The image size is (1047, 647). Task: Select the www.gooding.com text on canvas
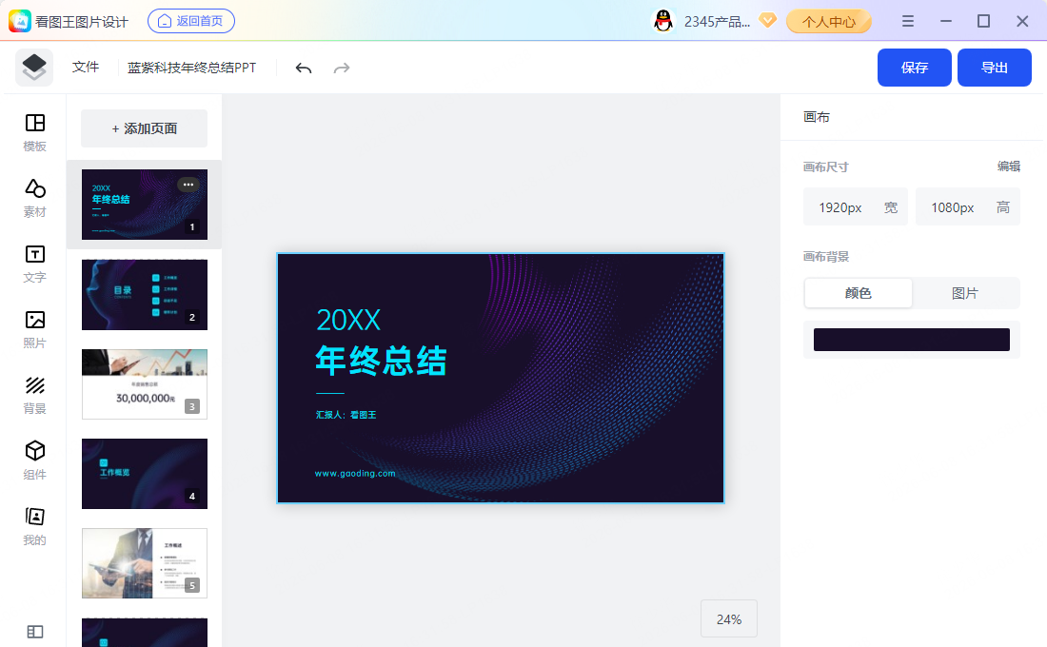pyautogui.click(x=355, y=474)
